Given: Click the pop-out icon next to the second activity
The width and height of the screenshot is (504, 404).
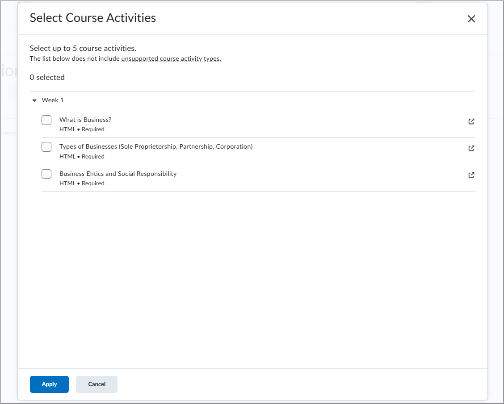Looking at the screenshot, I should 471,148.
